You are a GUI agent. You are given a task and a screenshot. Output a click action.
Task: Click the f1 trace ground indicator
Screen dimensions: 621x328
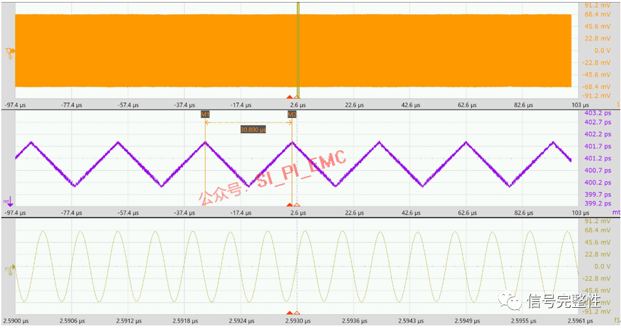click(x=8, y=268)
